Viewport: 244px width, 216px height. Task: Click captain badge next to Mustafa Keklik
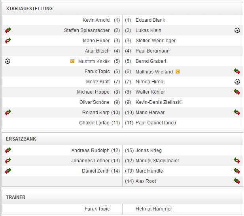(72, 61)
